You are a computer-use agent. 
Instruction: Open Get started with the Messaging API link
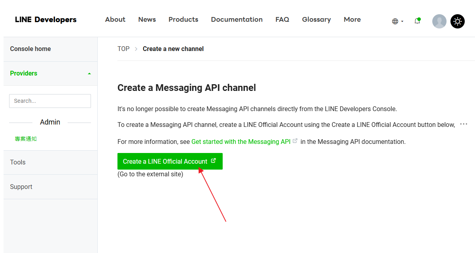click(x=241, y=142)
